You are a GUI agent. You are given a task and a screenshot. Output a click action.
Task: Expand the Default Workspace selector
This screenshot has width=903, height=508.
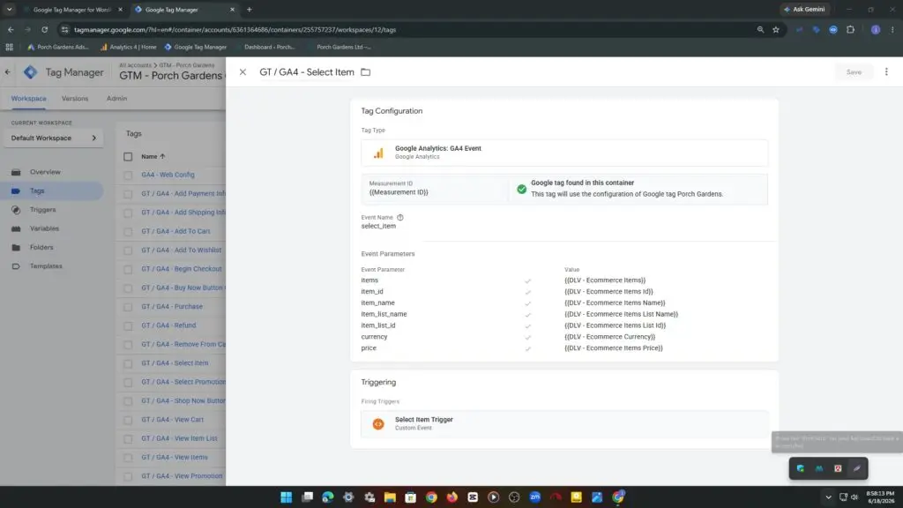tap(54, 138)
